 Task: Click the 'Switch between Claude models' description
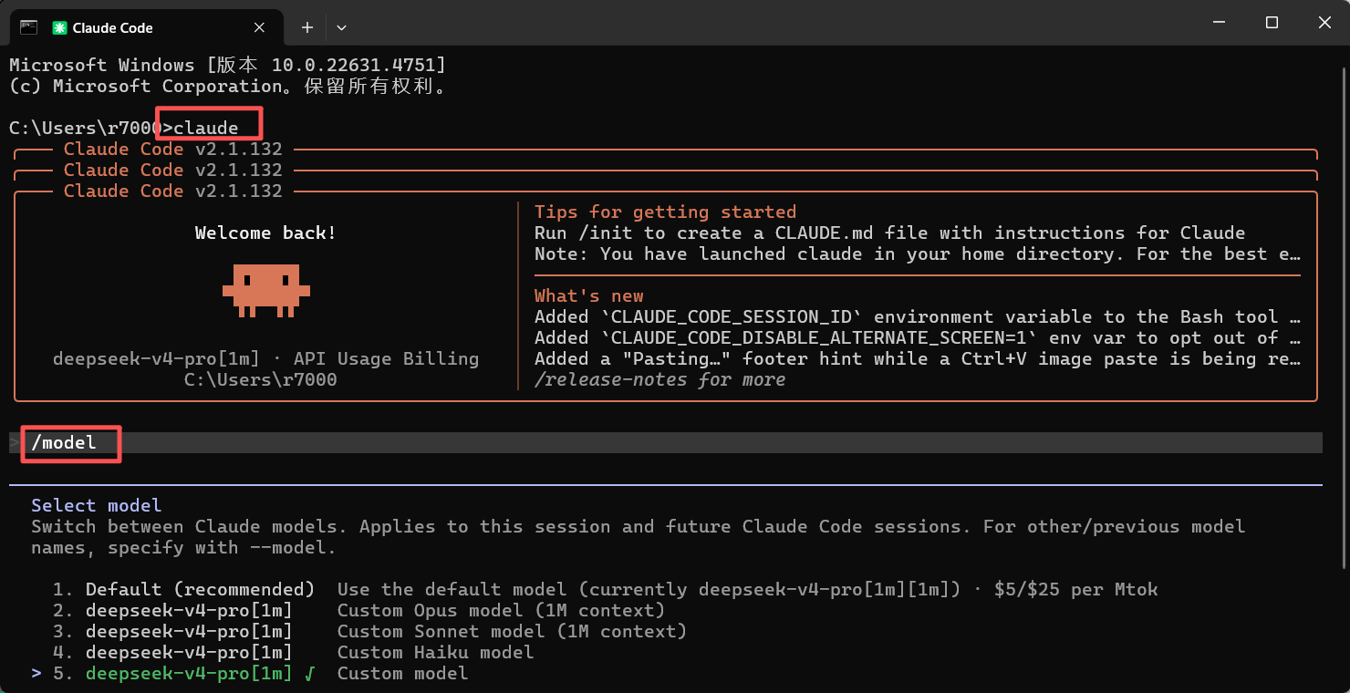[x=639, y=537]
